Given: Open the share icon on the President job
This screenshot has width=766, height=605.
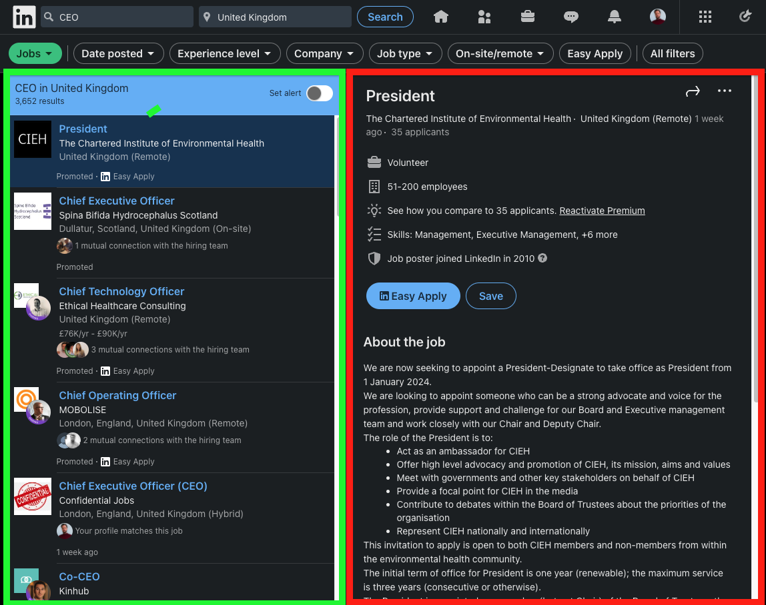Looking at the screenshot, I should [x=693, y=91].
